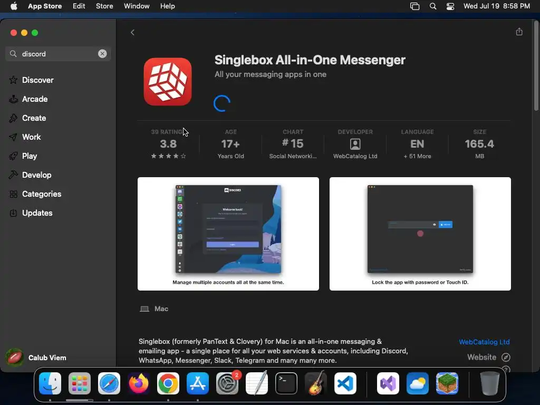Click the vertical scrollbar of the page

click(536, 65)
